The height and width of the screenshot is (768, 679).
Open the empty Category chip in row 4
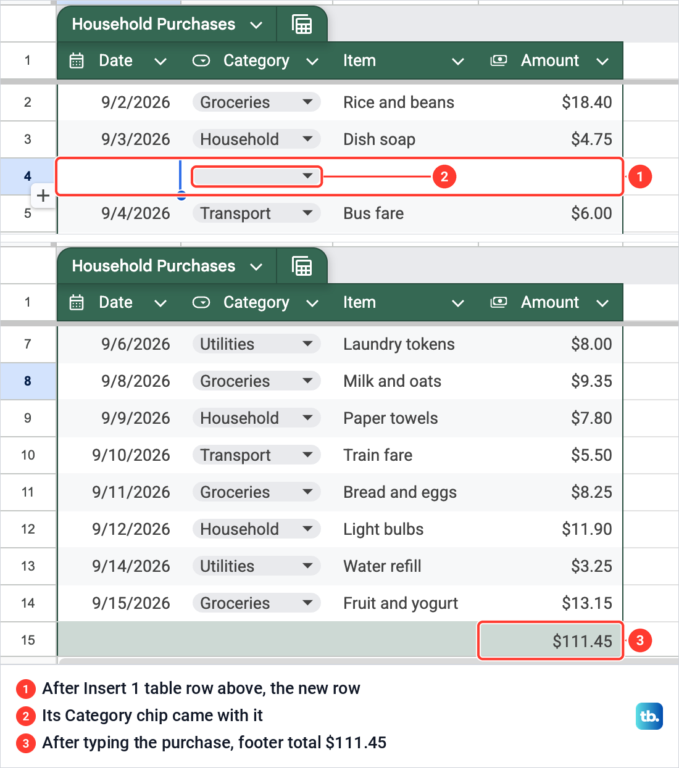tap(256, 176)
